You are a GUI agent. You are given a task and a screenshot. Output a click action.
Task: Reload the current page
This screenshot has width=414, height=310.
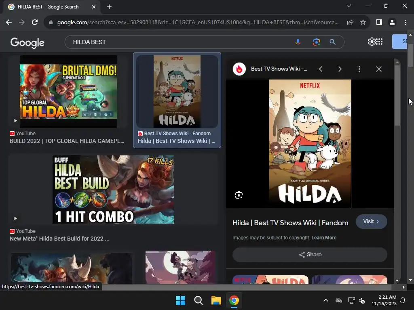[x=35, y=23]
